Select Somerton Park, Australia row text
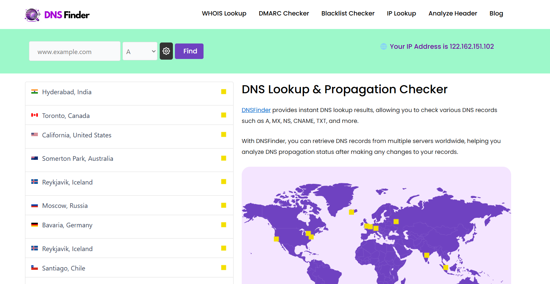Screen dimensions: 550x284 tap(78, 158)
